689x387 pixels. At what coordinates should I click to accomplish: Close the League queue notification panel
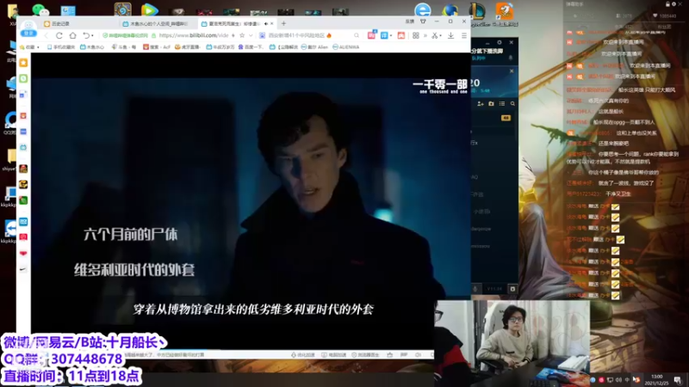coord(512,71)
